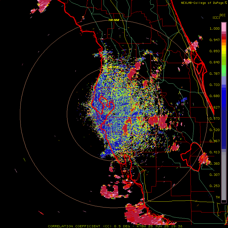
Task: Select the 0.467 scale value
Action: pos(215,141)
